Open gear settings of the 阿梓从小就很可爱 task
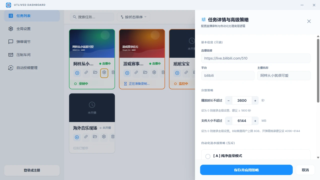320x180 pixels. pos(104,73)
